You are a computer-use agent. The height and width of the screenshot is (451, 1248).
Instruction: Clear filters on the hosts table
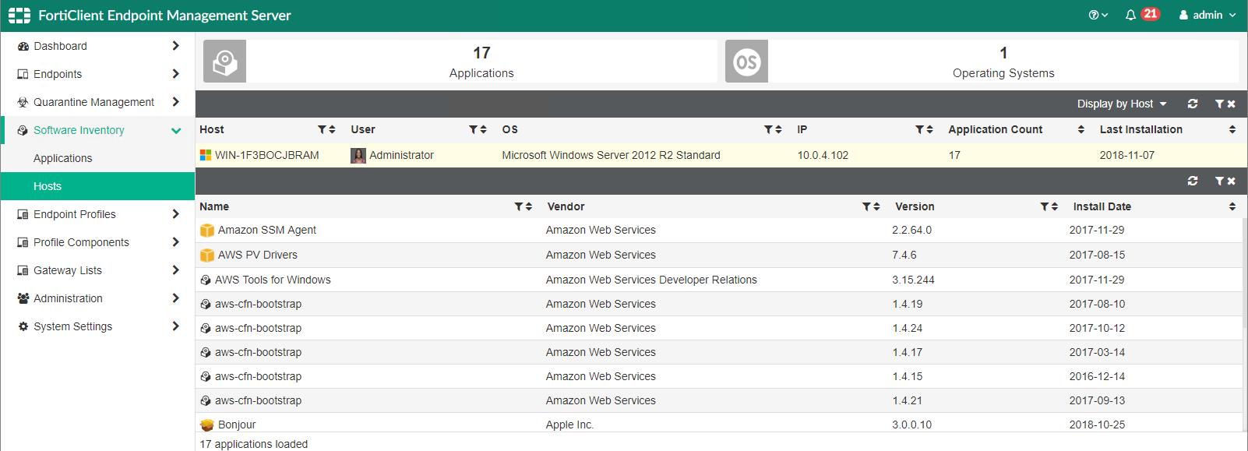click(1225, 104)
